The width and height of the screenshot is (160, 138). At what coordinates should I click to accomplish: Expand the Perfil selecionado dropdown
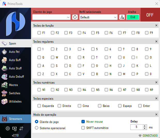(x=98, y=17)
